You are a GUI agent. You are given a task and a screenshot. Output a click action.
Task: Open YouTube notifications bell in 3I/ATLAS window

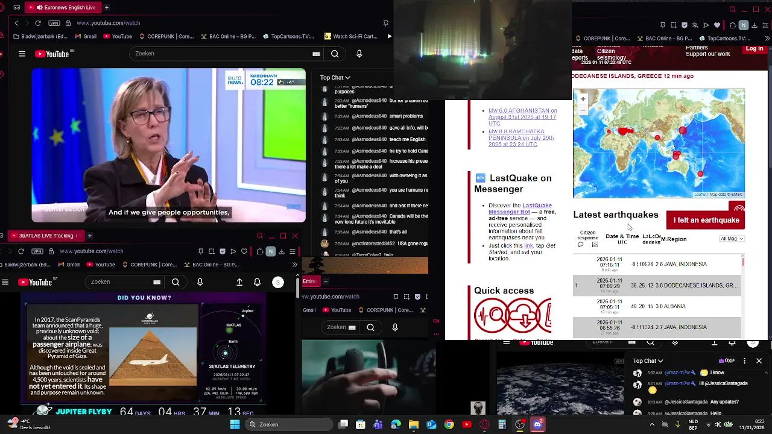(257, 282)
